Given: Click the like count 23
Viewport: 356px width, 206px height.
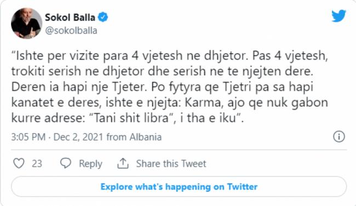Looking at the screenshot, I should (x=37, y=163).
